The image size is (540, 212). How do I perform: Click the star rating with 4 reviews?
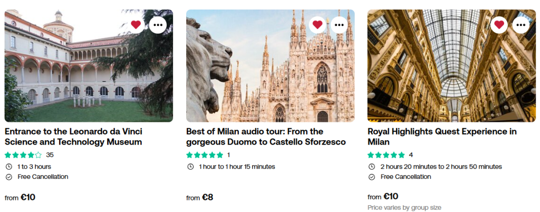(386, 155)
